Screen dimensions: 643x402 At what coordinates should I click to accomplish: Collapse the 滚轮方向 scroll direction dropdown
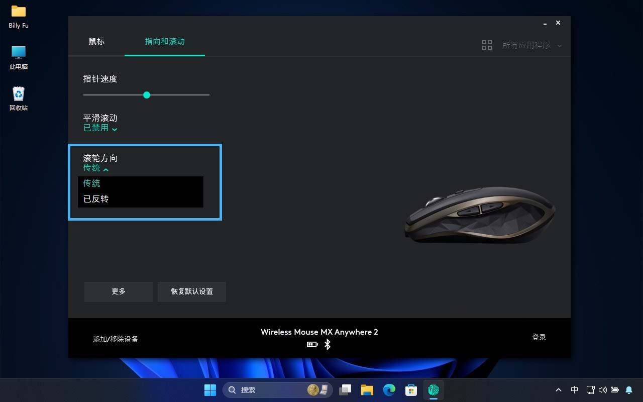tap(95, 168)
